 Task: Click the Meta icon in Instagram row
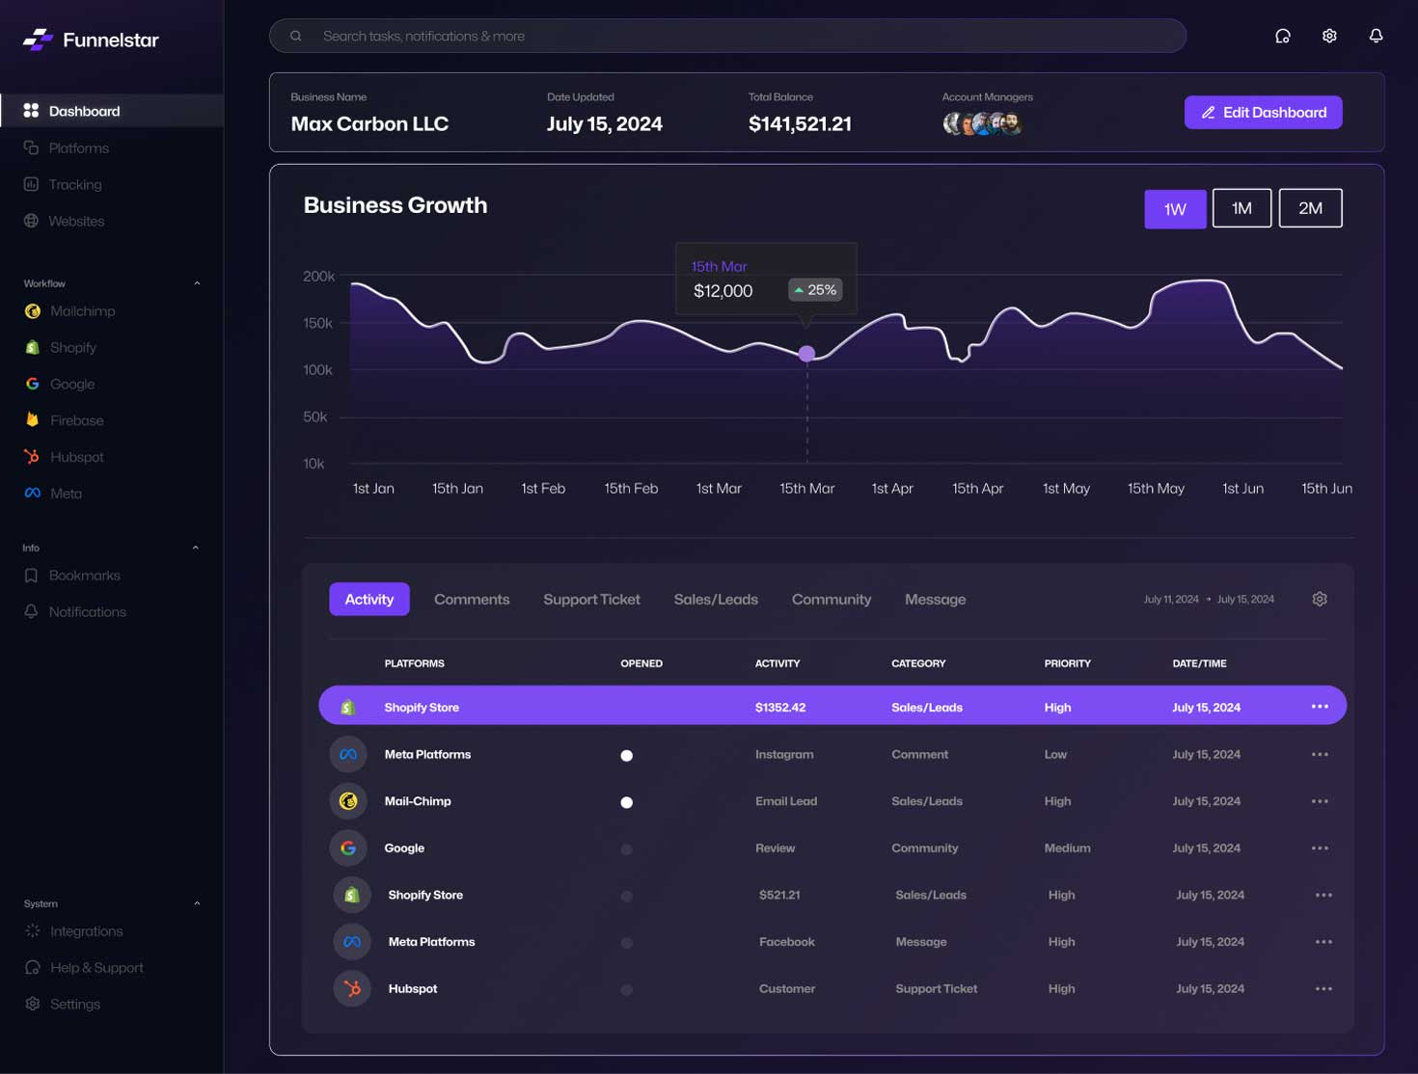(348, 754)
